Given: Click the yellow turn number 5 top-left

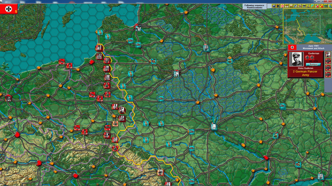Looking at the screenshot, I should coord(16,11).
